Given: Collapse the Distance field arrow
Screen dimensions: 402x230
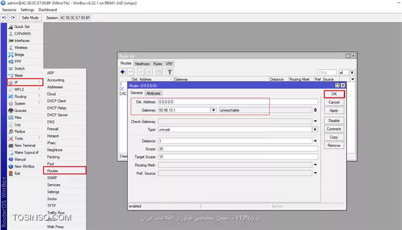Looking at the screenshot, I should [315, 141].
